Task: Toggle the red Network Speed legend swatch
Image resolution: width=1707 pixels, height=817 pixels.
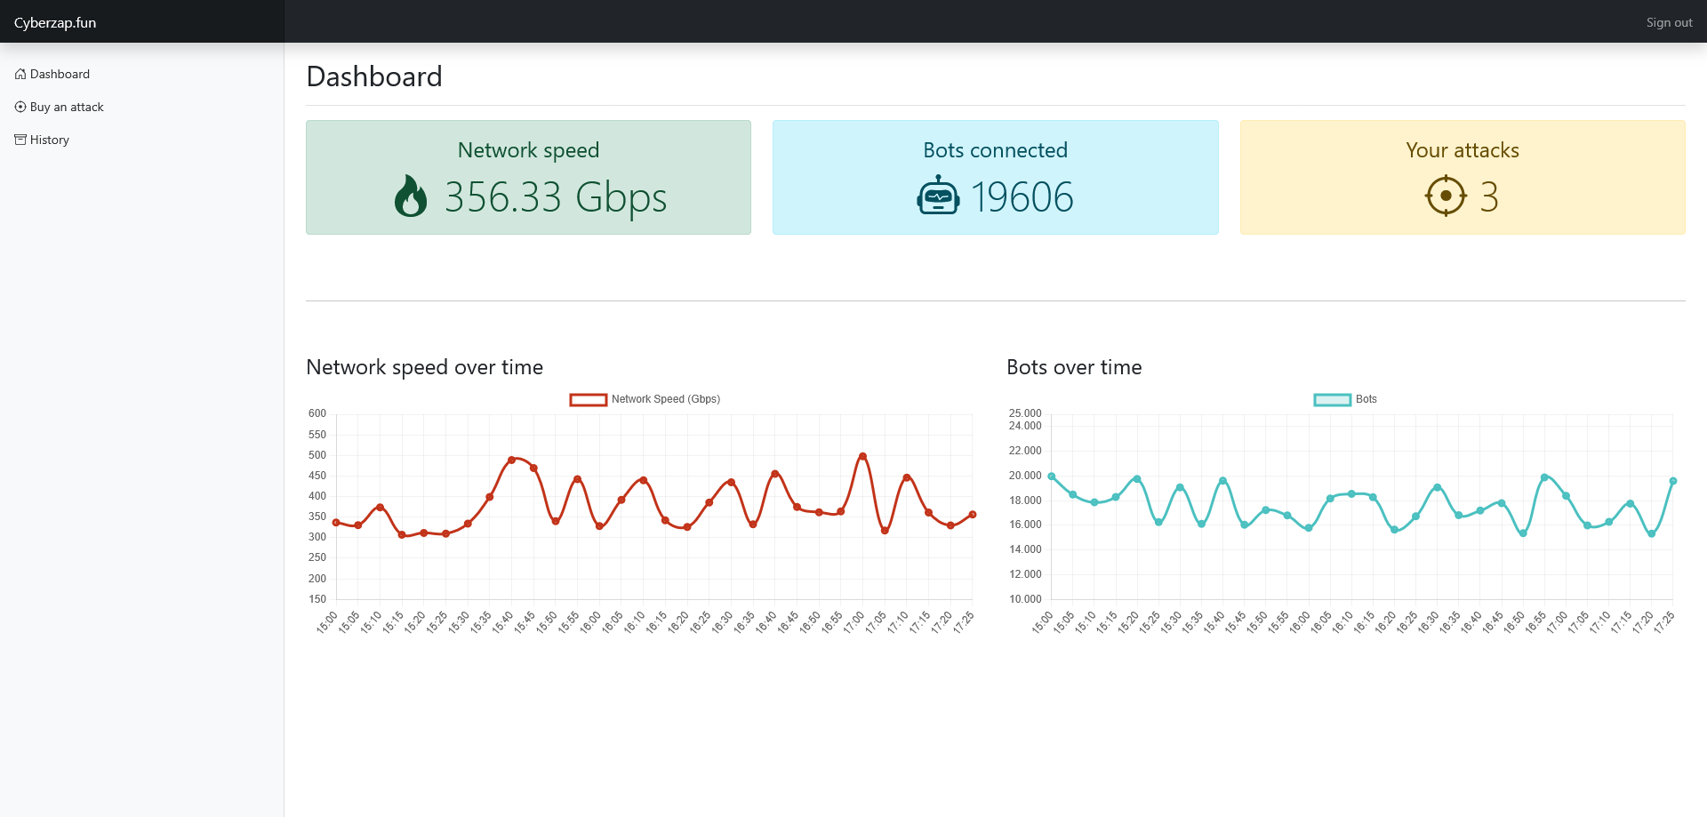Action: pyautogui.click(x=588, y=400)
